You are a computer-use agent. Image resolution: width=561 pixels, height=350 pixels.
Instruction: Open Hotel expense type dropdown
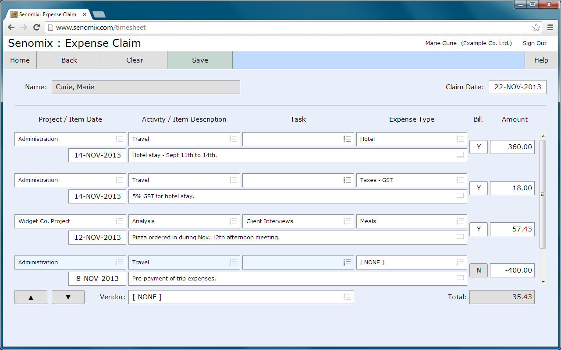coord(412,139)
